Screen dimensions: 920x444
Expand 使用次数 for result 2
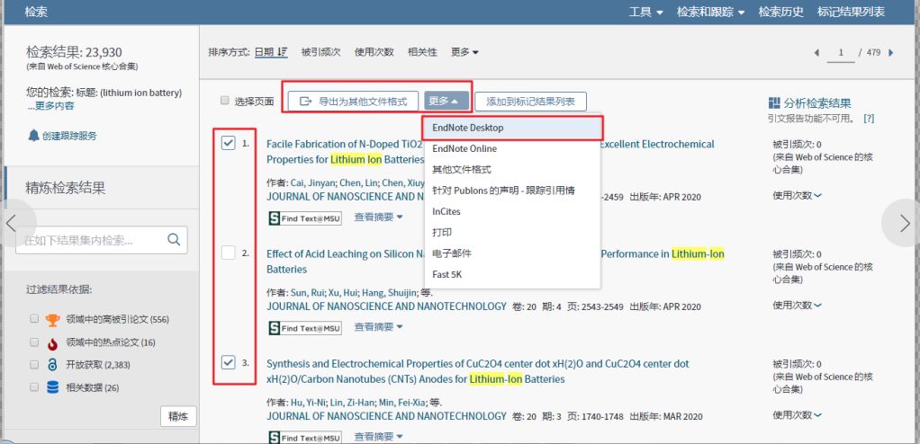point(797,305)
